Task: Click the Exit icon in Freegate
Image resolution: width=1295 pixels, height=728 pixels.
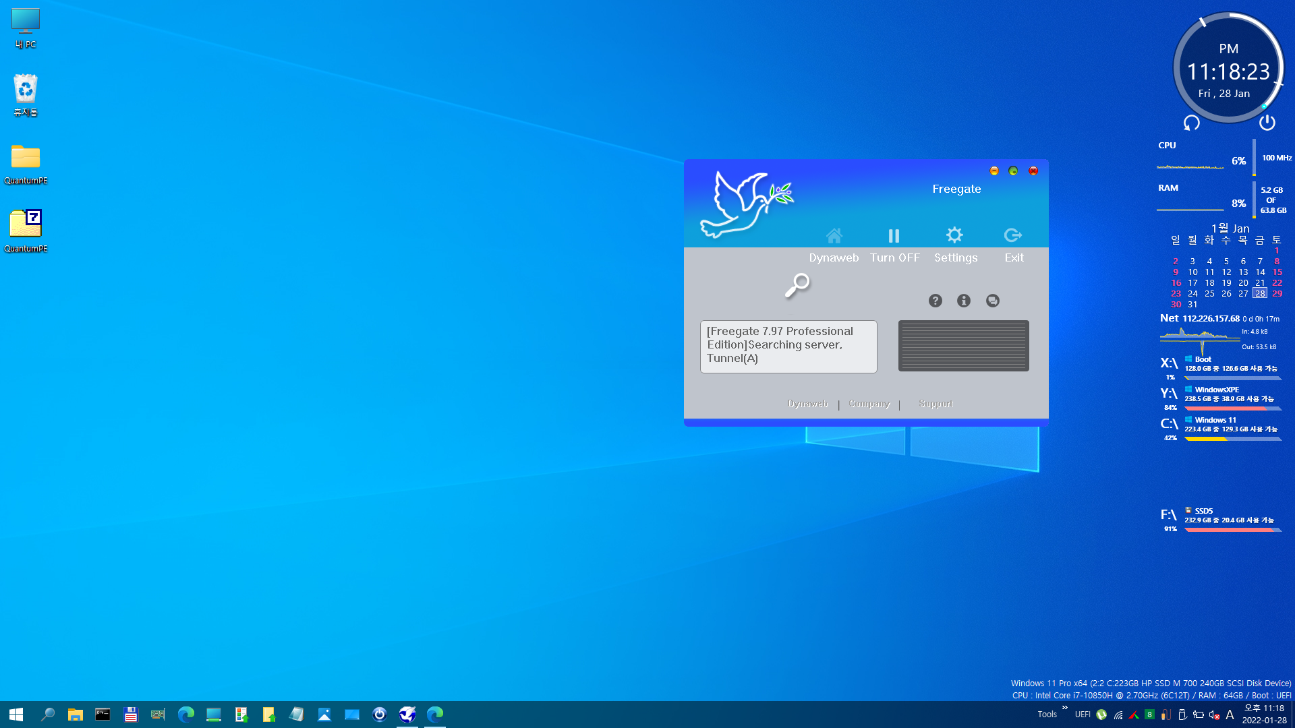Action: coord(1013,235)
